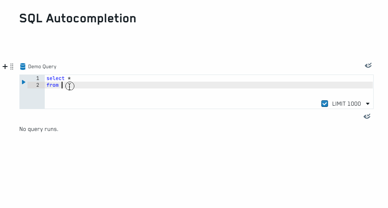Place cursor after the asterisk on line 1

point(71,78)
